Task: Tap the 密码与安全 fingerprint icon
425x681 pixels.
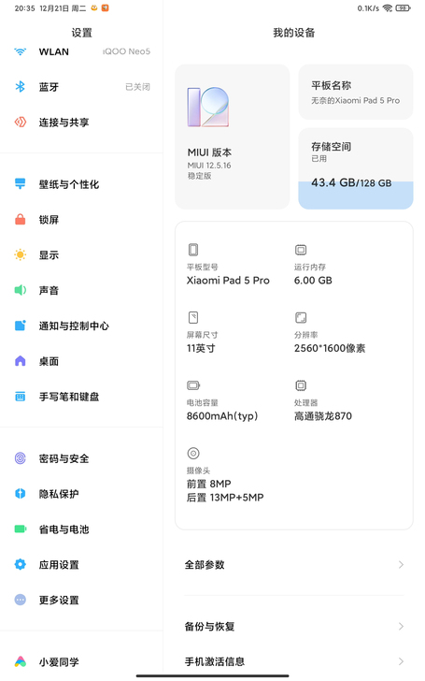Action: tap(20, 458)
